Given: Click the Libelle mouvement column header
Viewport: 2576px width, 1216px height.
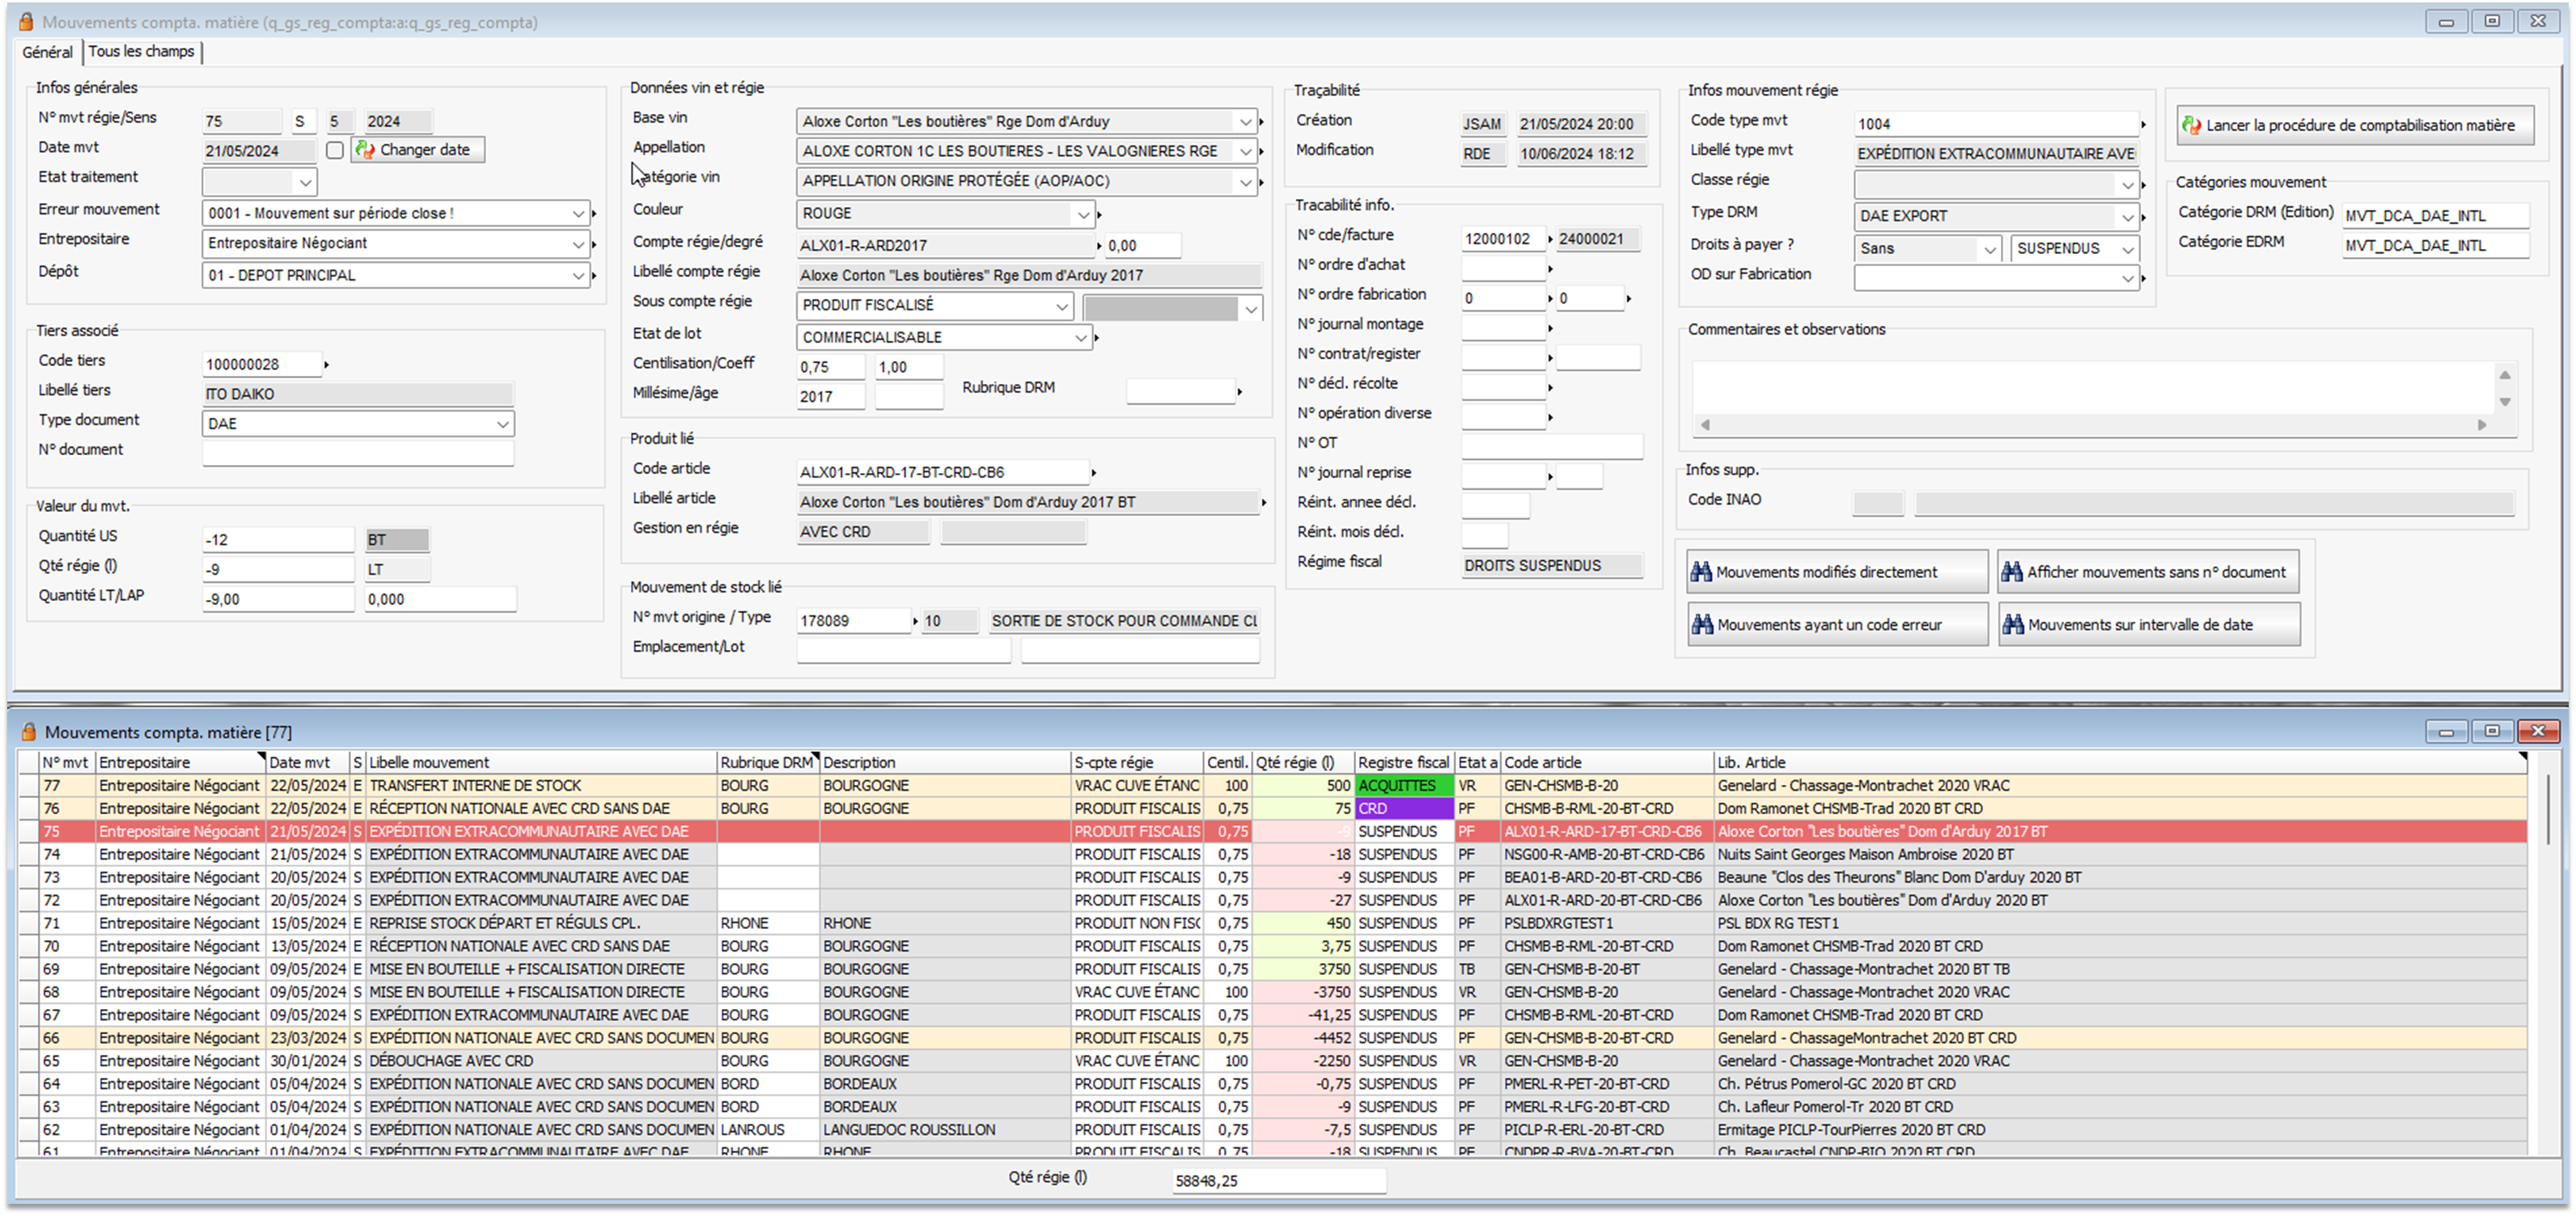Looking at the screenshot, I should (430, 762).
